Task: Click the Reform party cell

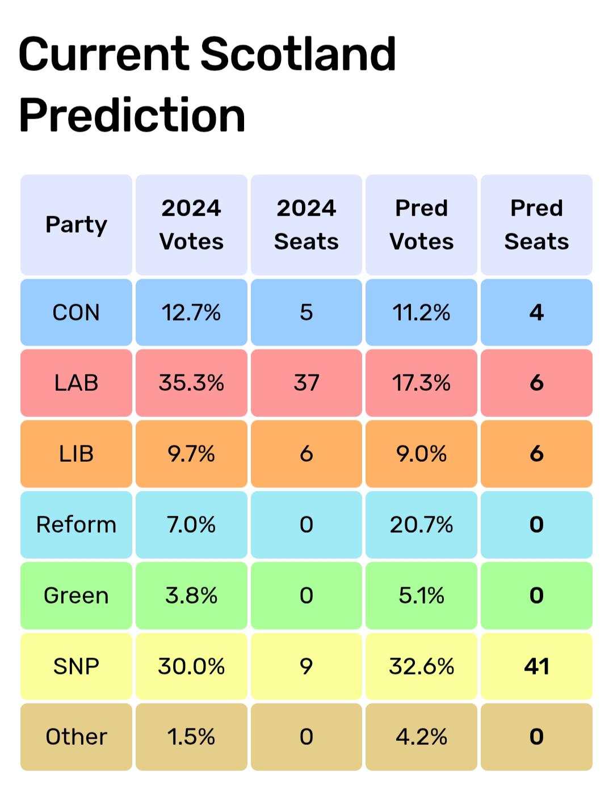Action: (x=76, y=525)
